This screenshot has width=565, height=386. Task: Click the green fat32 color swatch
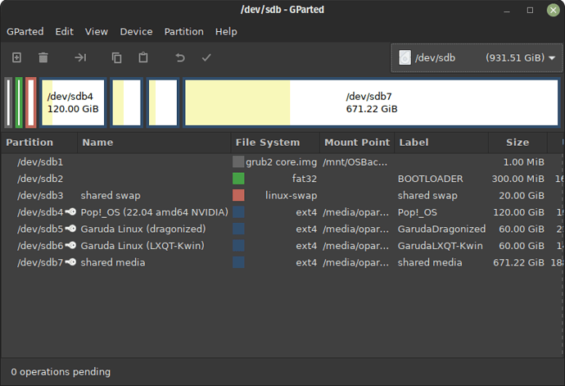point(238,178)
